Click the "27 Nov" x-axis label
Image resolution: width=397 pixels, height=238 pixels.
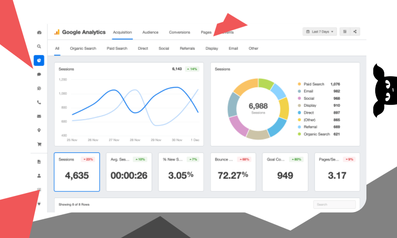114,140
